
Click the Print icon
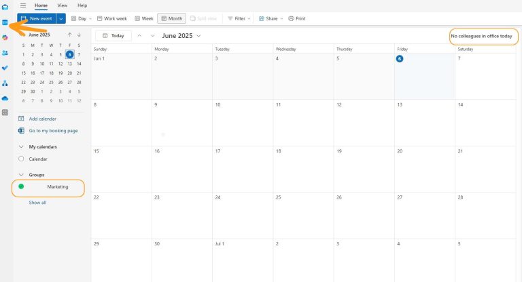coord(292,18)
